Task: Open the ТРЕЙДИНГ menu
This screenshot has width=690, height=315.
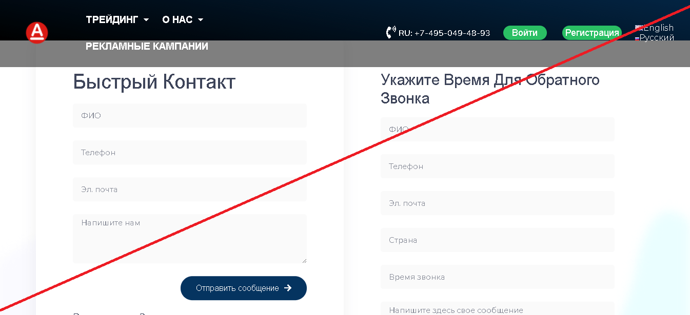Action: 117,19
